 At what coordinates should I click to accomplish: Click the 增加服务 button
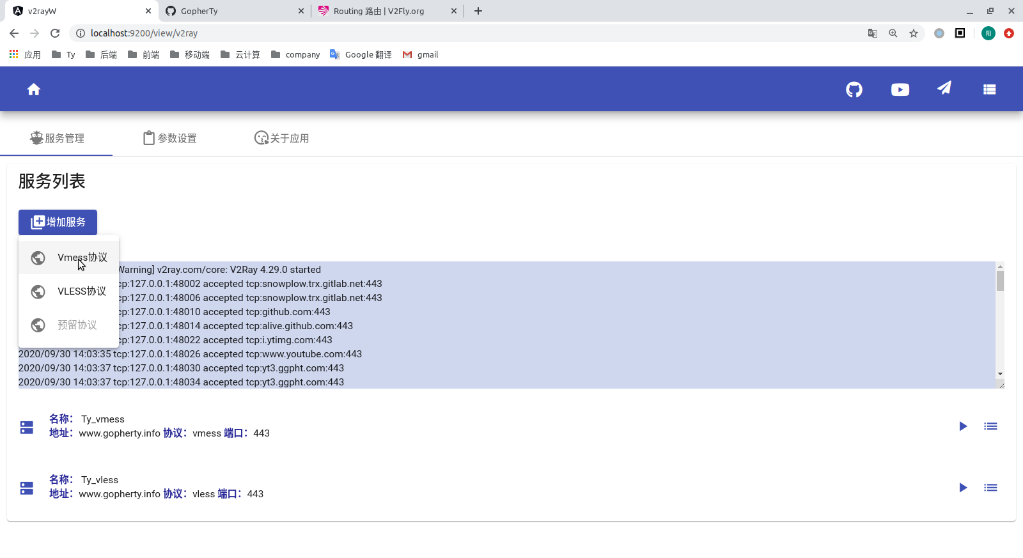point(58,222)
